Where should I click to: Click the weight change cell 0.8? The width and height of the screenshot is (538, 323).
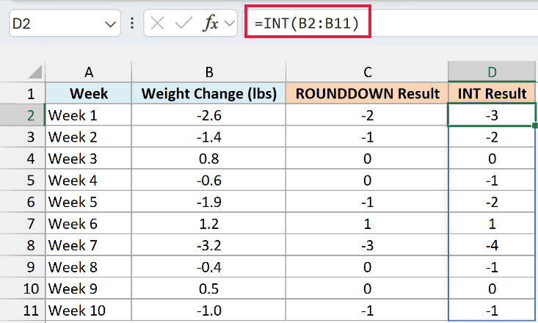pyautogui.click(x=208, y=159)
